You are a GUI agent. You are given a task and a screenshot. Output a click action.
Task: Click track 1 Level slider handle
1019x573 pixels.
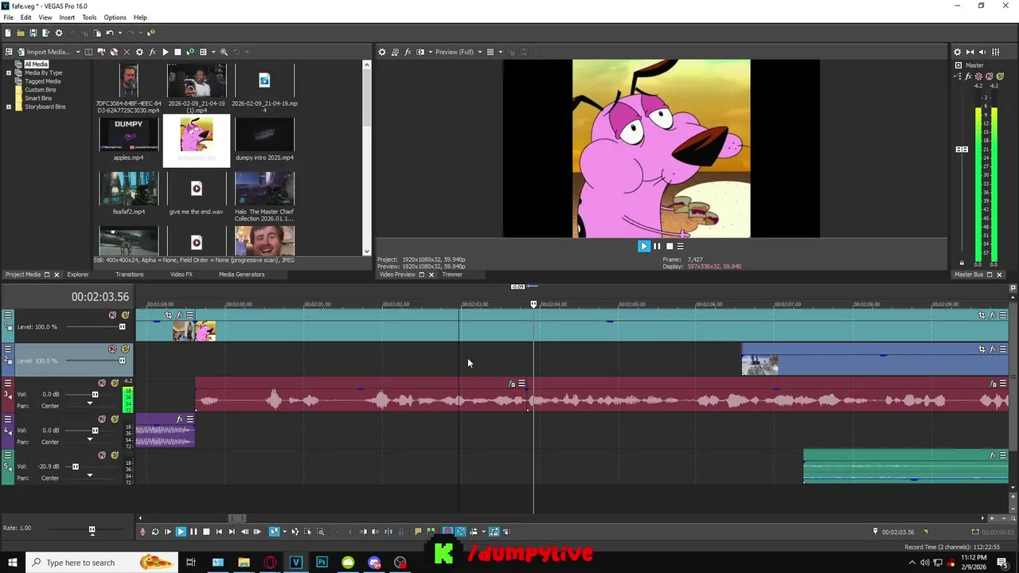tap(122, 326)
